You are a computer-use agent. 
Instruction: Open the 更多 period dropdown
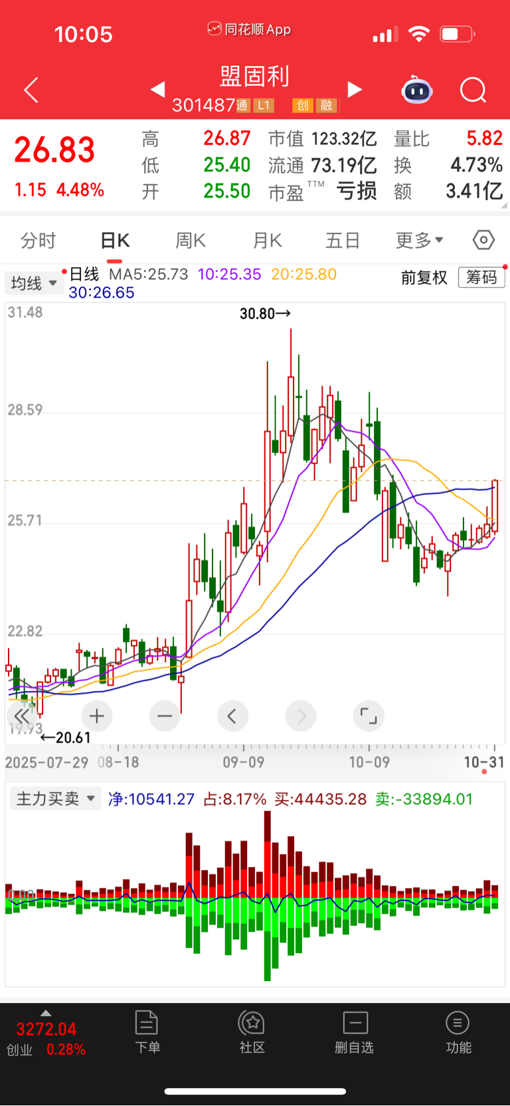coord(419,240)
